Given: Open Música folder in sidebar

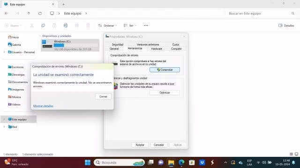Looking at the screenshot, I should [x=15, y=97].
